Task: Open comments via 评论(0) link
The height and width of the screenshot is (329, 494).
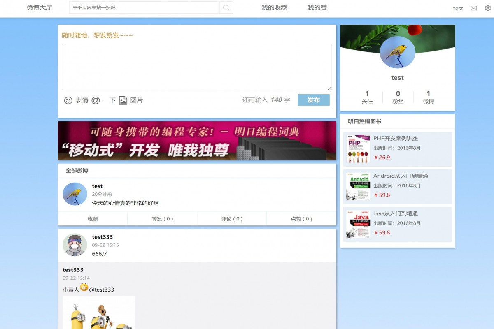Action: click(x=231, y=218)
